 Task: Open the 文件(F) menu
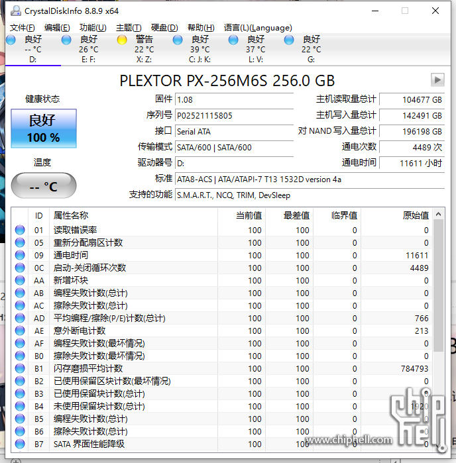tap(22, 28)
